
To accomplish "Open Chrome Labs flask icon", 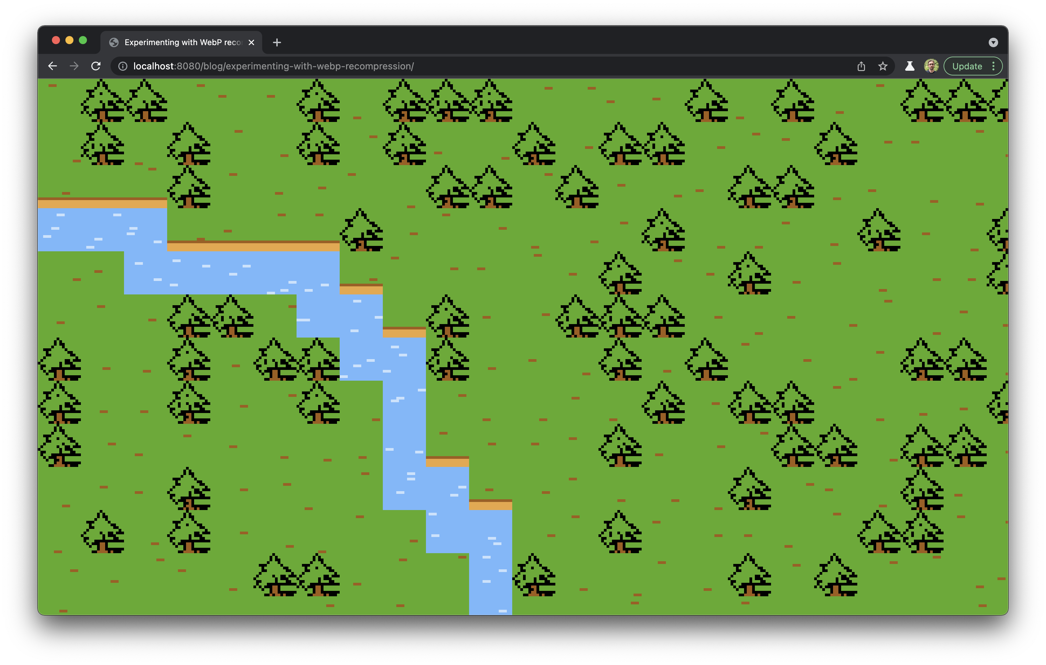I will point(909,66).
